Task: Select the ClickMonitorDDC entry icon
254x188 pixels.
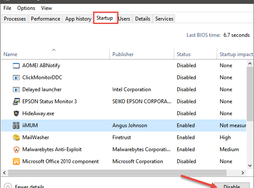Action: point(16,78)
